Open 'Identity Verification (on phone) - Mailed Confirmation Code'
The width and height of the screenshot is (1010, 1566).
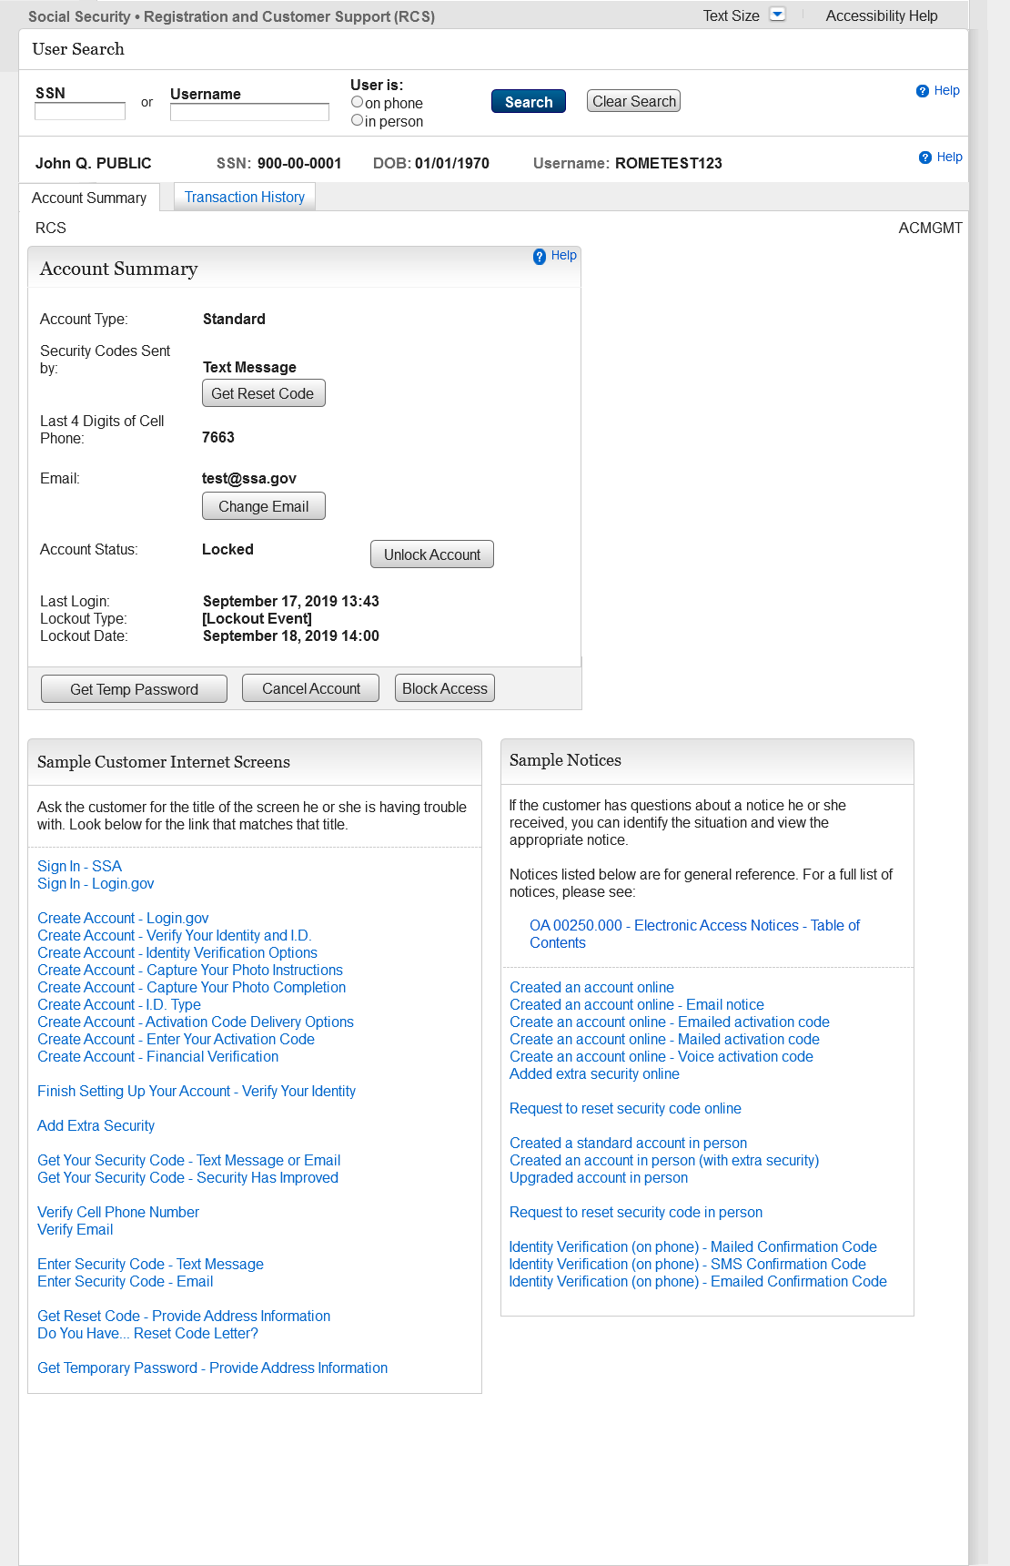(693, 1246)
